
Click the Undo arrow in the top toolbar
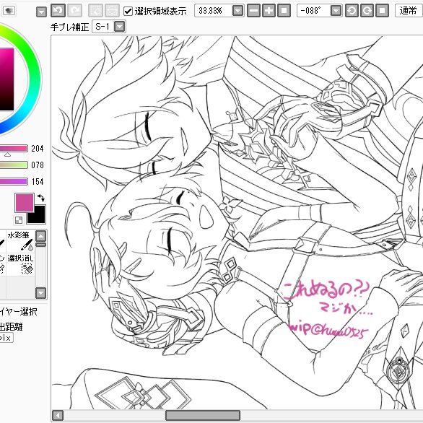(58, 11)
